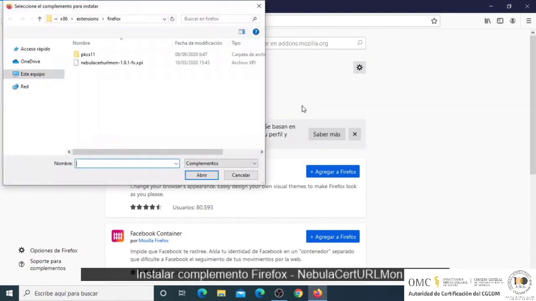
Task: Open the add-ons gear tools menu
Action: 359,68
